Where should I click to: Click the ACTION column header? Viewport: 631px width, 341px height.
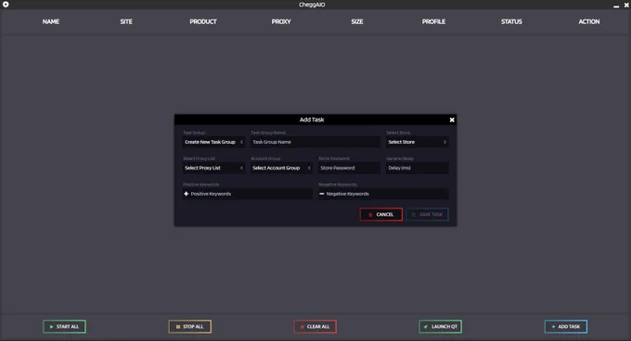pos(588,21)
